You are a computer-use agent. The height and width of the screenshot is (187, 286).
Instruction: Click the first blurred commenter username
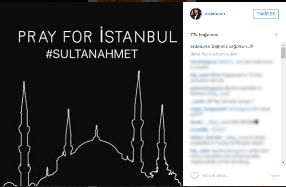(x=204, y=62)
